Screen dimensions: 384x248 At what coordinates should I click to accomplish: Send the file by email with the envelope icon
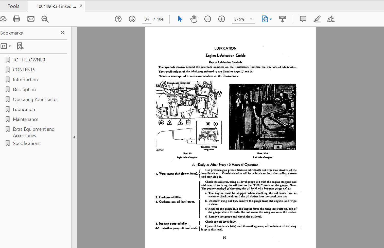31,19
